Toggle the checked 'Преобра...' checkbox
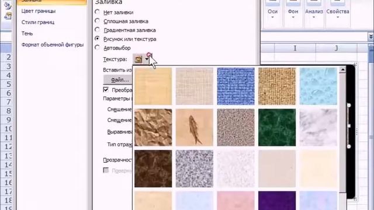Image resolution: width=374 pixels, height=210 pixels. coord(106,90)
